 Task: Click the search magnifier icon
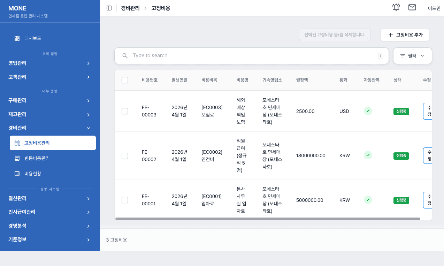pos(125,56)
